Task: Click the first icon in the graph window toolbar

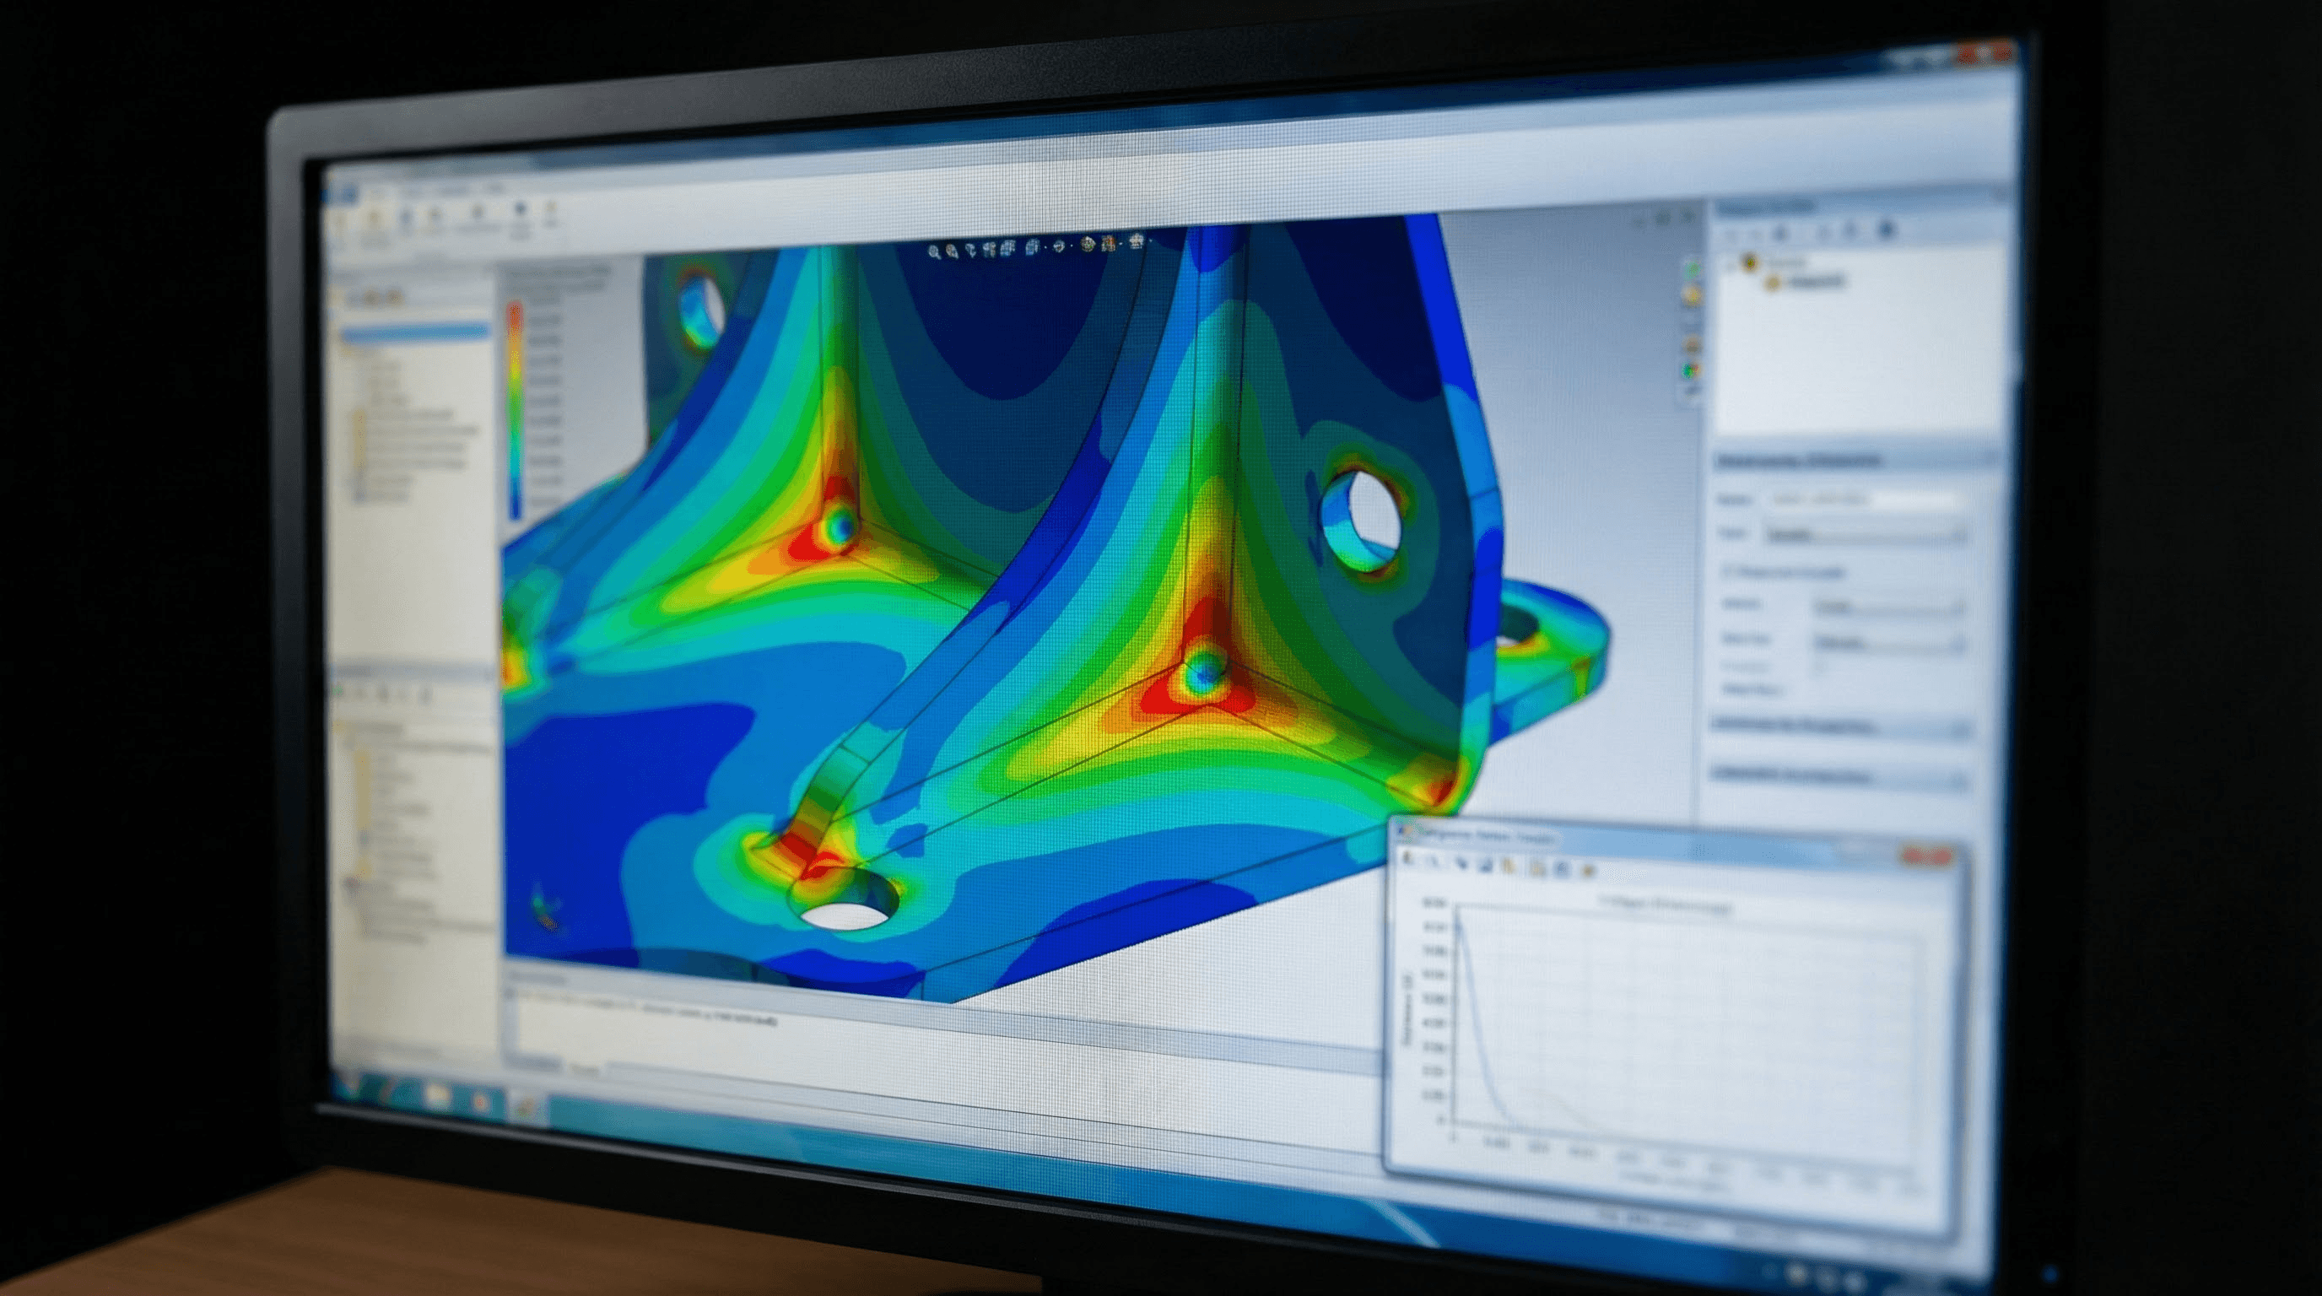Action: (x=1407, y=858)
